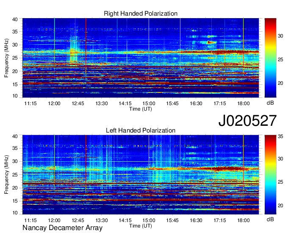Click the dB unit label under the upper colorbar
The height and width of the screenshot is (233, 288).
[x=270, y=103]
